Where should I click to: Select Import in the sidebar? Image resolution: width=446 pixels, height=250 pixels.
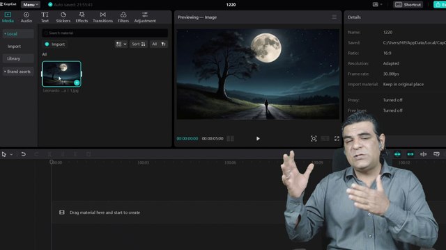click(14, 47)
